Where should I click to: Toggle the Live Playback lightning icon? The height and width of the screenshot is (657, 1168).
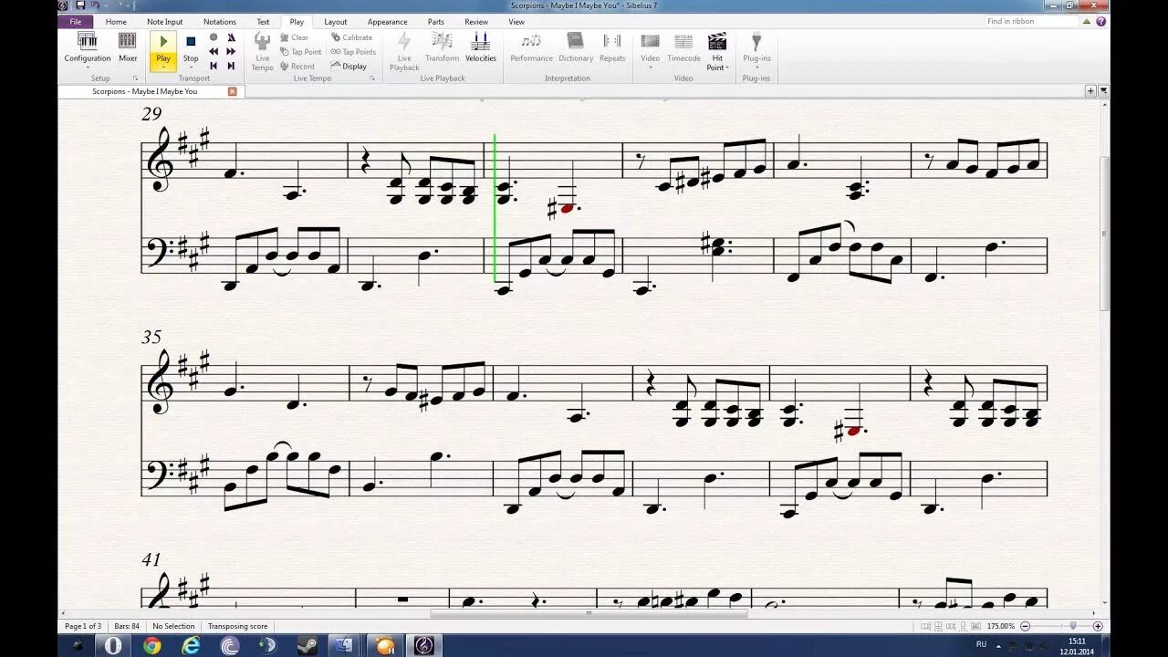coord(404,42)
